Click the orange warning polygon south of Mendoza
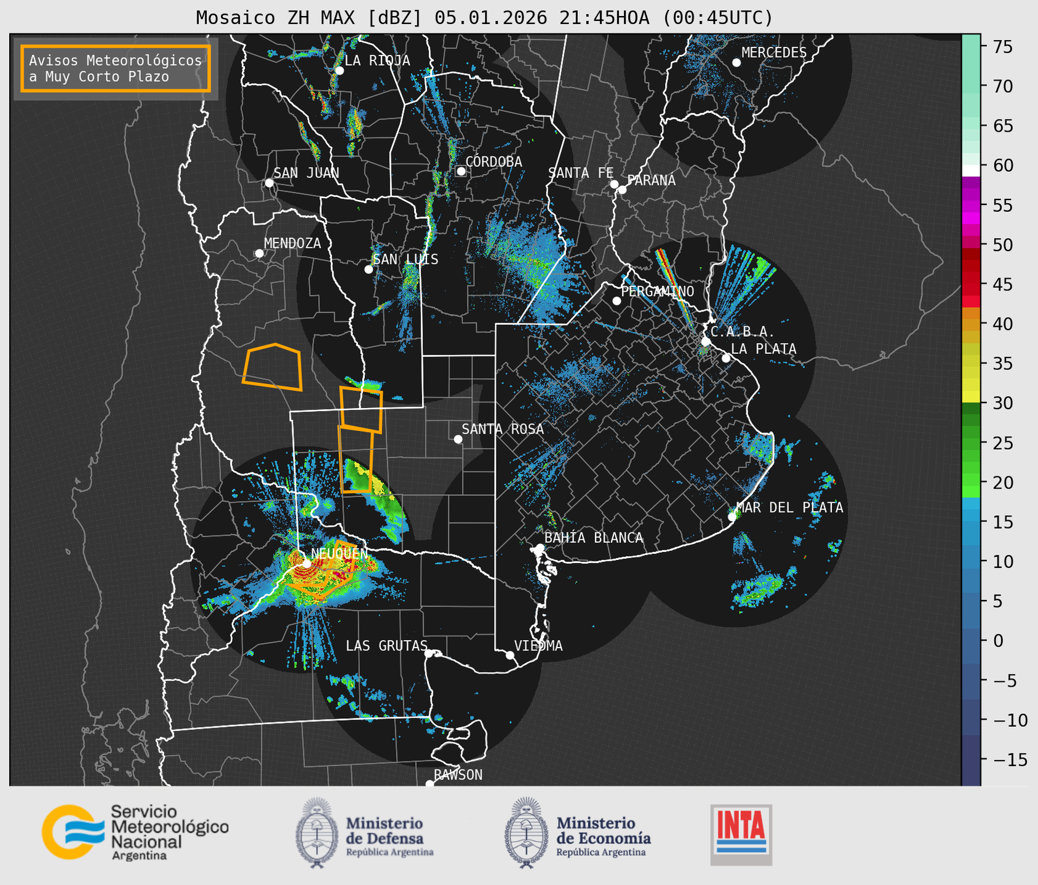The height and width of the screenshot is (885, 1038). pyautogui.click(x=273, y=367)
